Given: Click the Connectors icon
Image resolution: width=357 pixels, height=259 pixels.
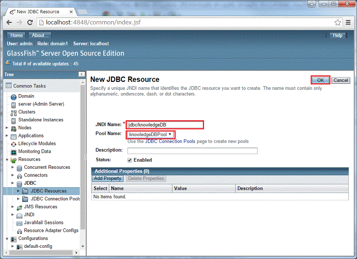Looking at the screenshot, I should pos(20,176).
